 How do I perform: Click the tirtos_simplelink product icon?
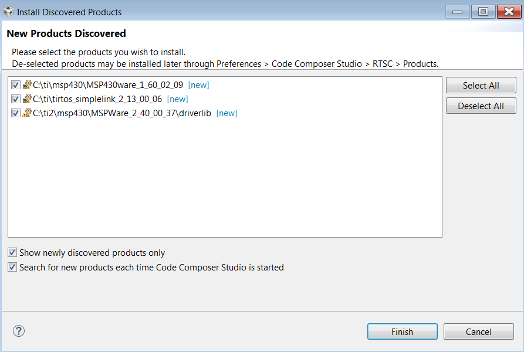pos(27,99)
